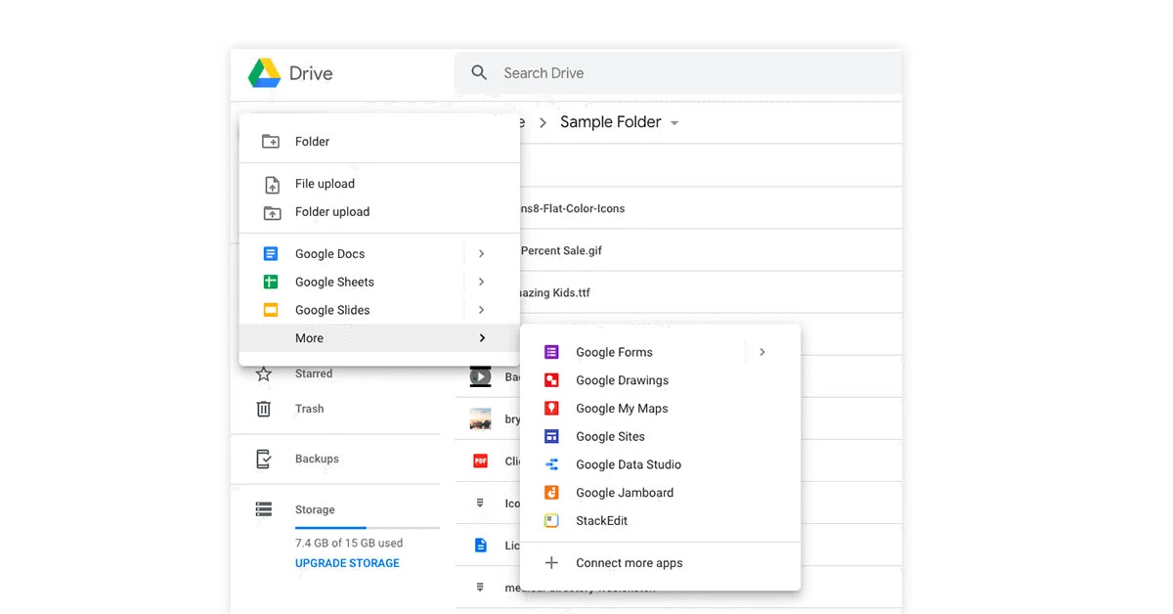This screenshot has width=1173, height=614.
Task: Create a Google Jamboard file
Action: [624, 492]
